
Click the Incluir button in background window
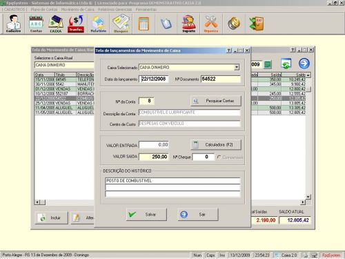click(52, 218)
